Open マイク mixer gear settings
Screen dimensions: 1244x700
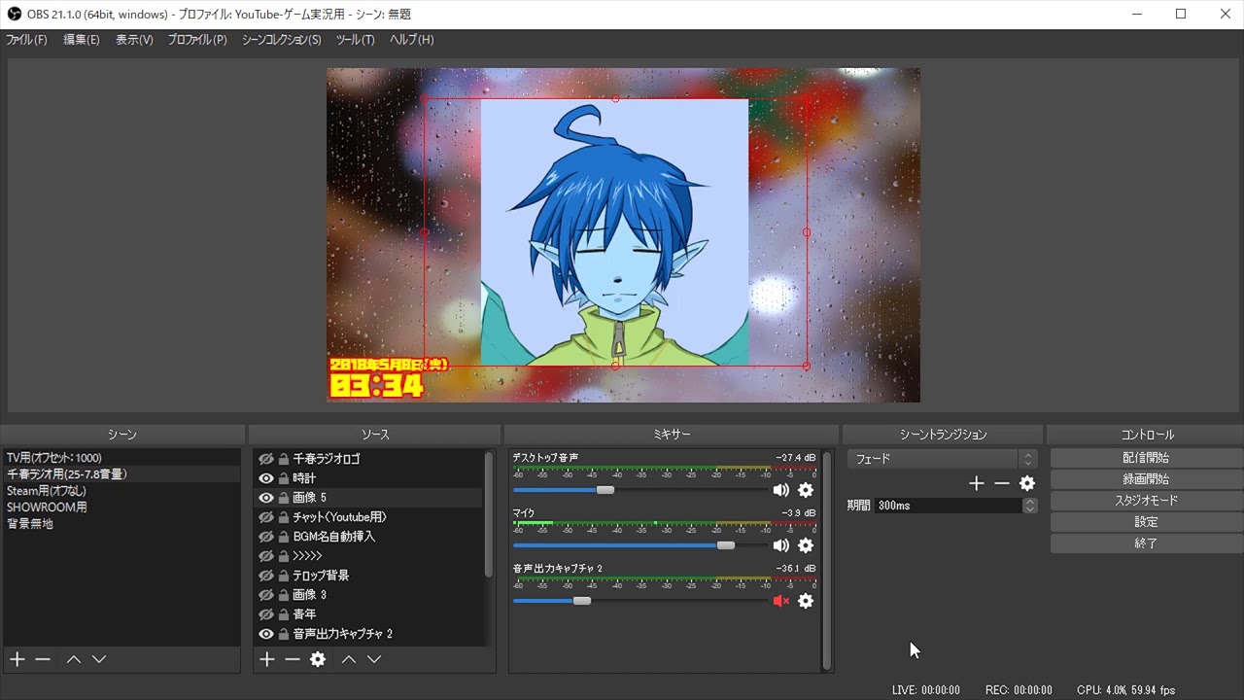(x=806, y=545)
